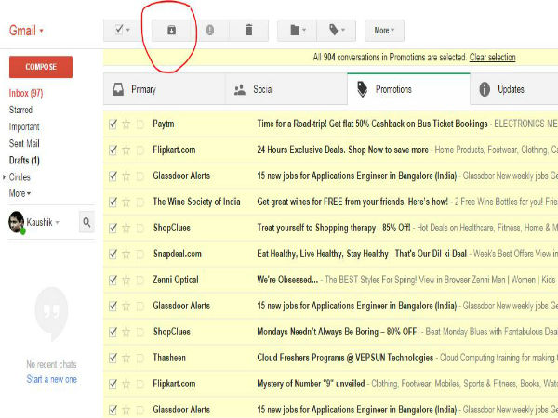Star the Paytm email
The image size is (558, 418).
[126, 124]
